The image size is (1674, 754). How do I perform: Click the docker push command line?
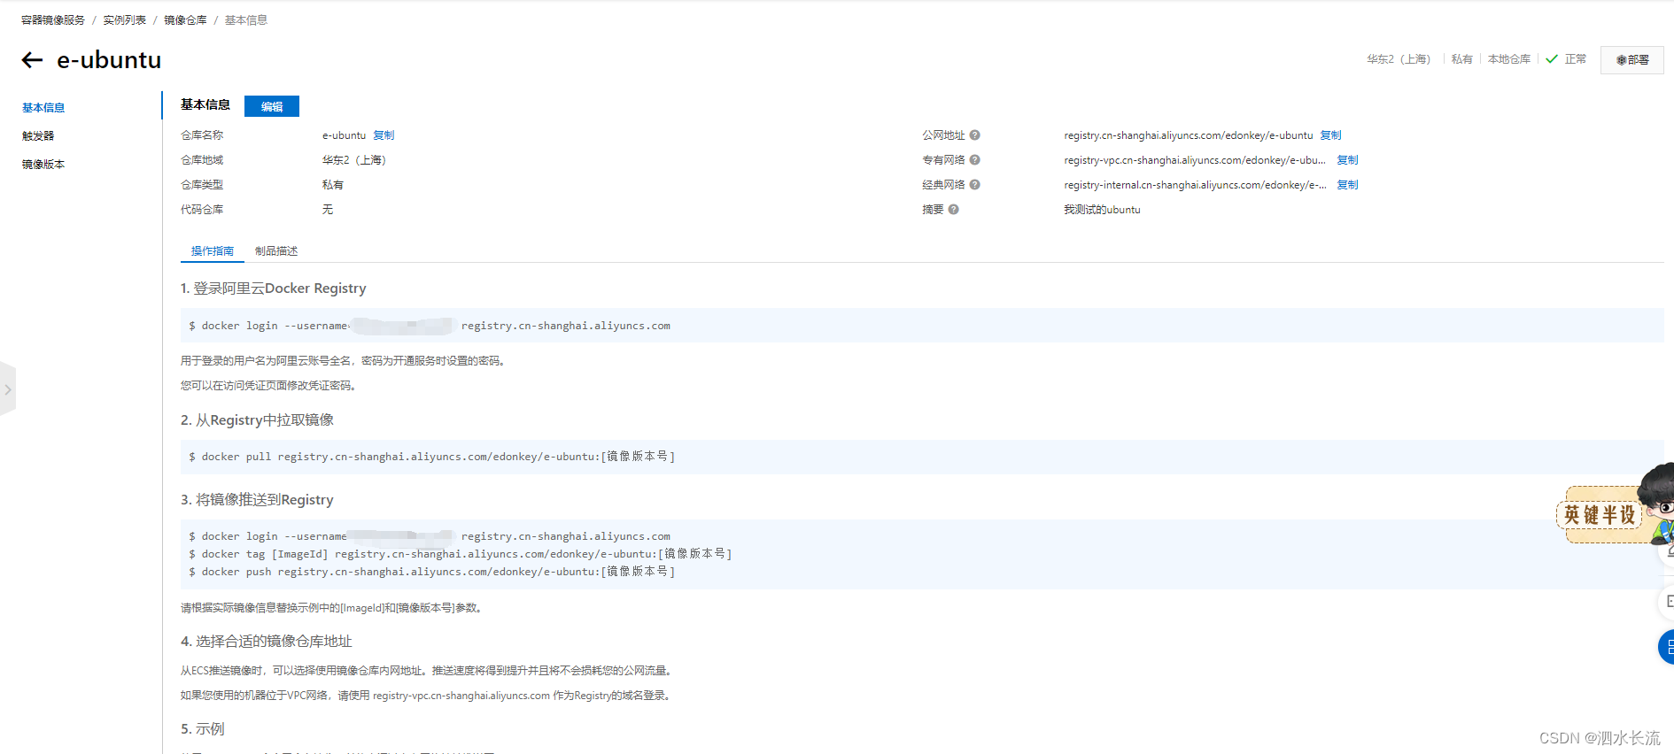coord(431,572)
